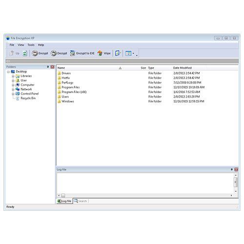
Task: Click the log panel scroll down arrow
Action: (x=236, y=191)
